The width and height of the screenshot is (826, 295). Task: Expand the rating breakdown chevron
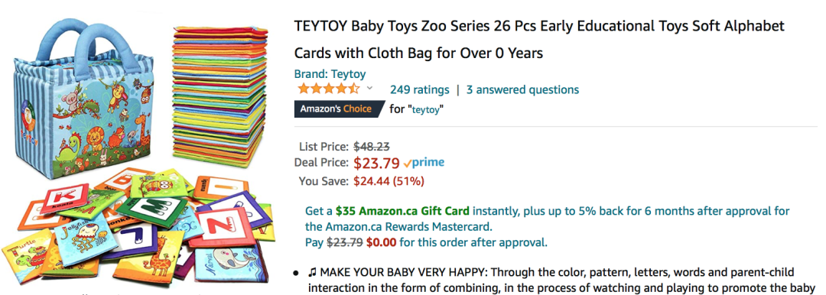coord(369,88)
